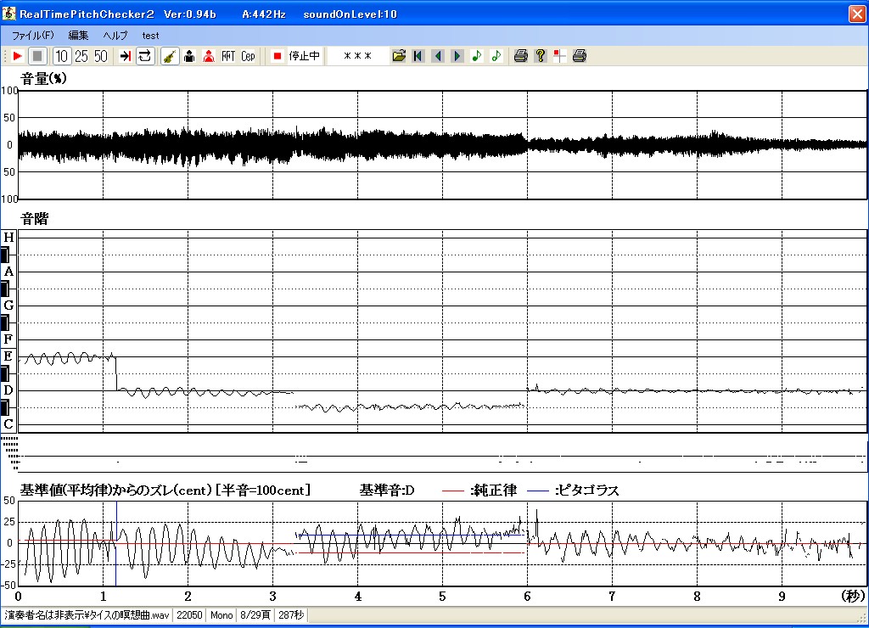Start playback with the red play button
Image resolution: width=869 pixels, height=628 pixels.
click(x=17, y=56)
